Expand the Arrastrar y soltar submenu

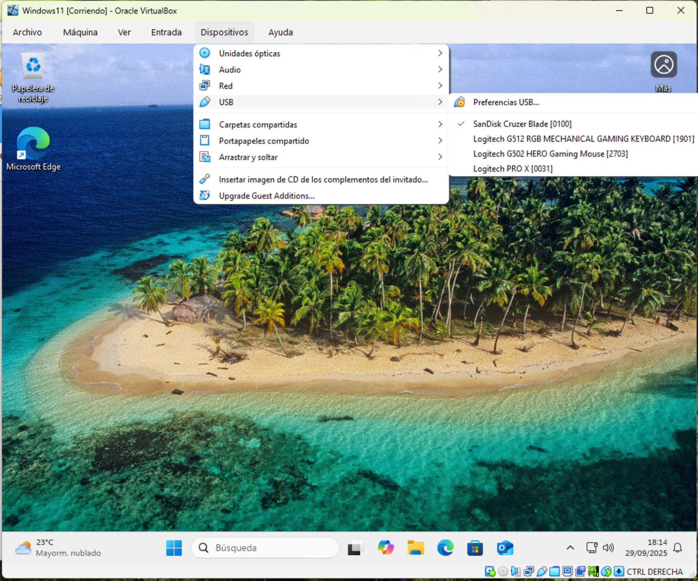(x=321, y=157)
